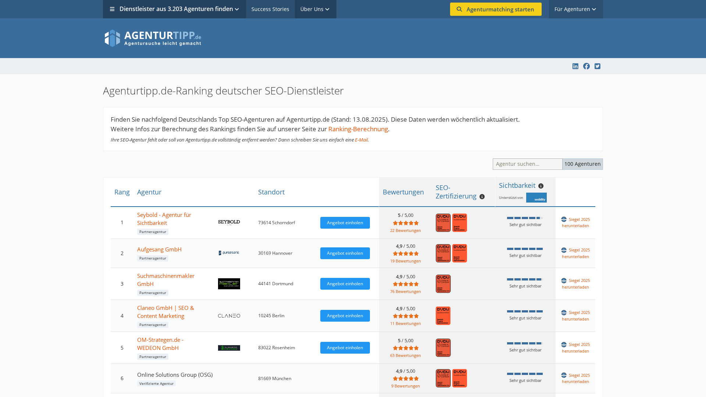706x397 pixels.
Task: Expand the Über Uns menu
Action: click(x=315, y=9)
